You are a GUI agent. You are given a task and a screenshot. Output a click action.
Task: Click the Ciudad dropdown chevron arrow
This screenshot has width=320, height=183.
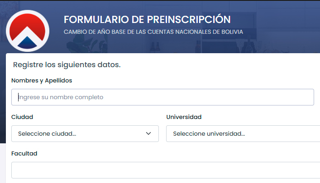[148, 133]
